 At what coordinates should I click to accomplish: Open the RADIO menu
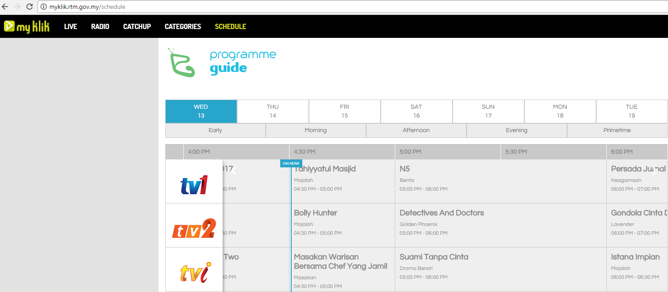(100, 26)
